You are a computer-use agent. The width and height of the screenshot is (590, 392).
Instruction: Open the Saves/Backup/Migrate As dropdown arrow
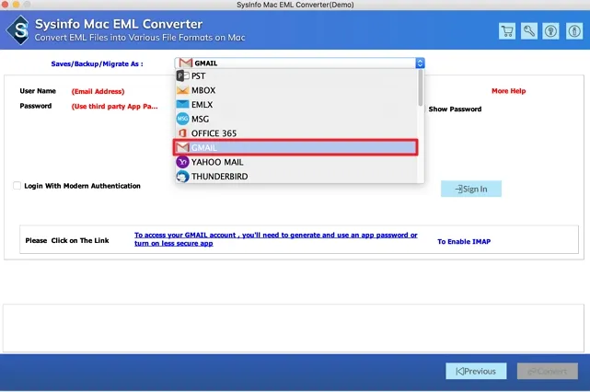tap(420, 63)
